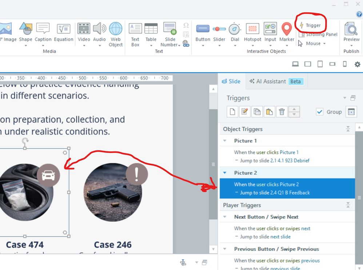Collapse the Picture 2 trigger group
Viewport: 363px width, 270px height.
click(x=225, y=173)
